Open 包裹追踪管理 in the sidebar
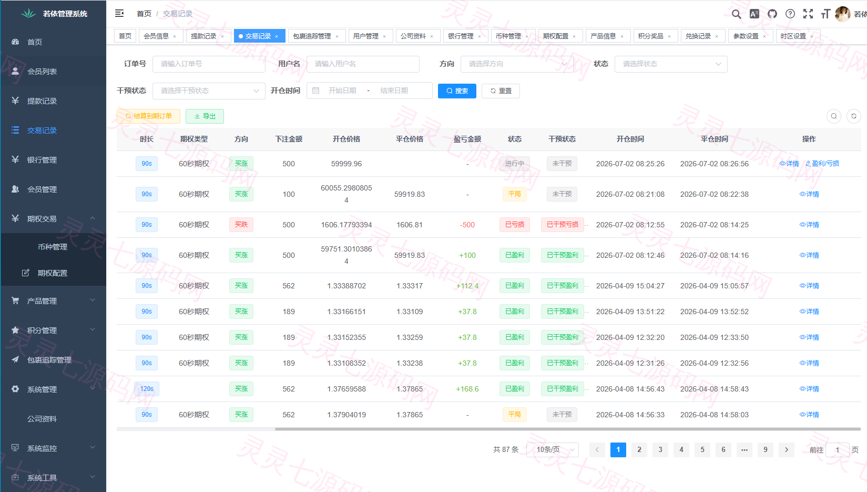 point(53,360)
